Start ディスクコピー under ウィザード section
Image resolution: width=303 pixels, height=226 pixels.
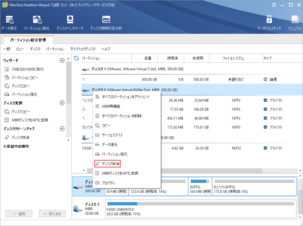[x=17, y=86]
